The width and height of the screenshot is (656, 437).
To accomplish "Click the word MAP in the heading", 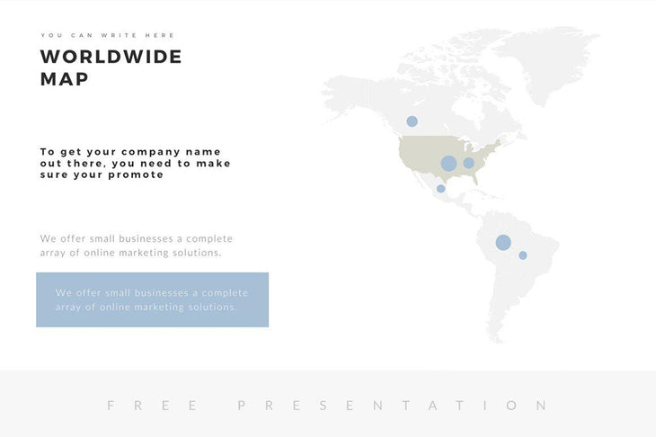I will 64,79.
